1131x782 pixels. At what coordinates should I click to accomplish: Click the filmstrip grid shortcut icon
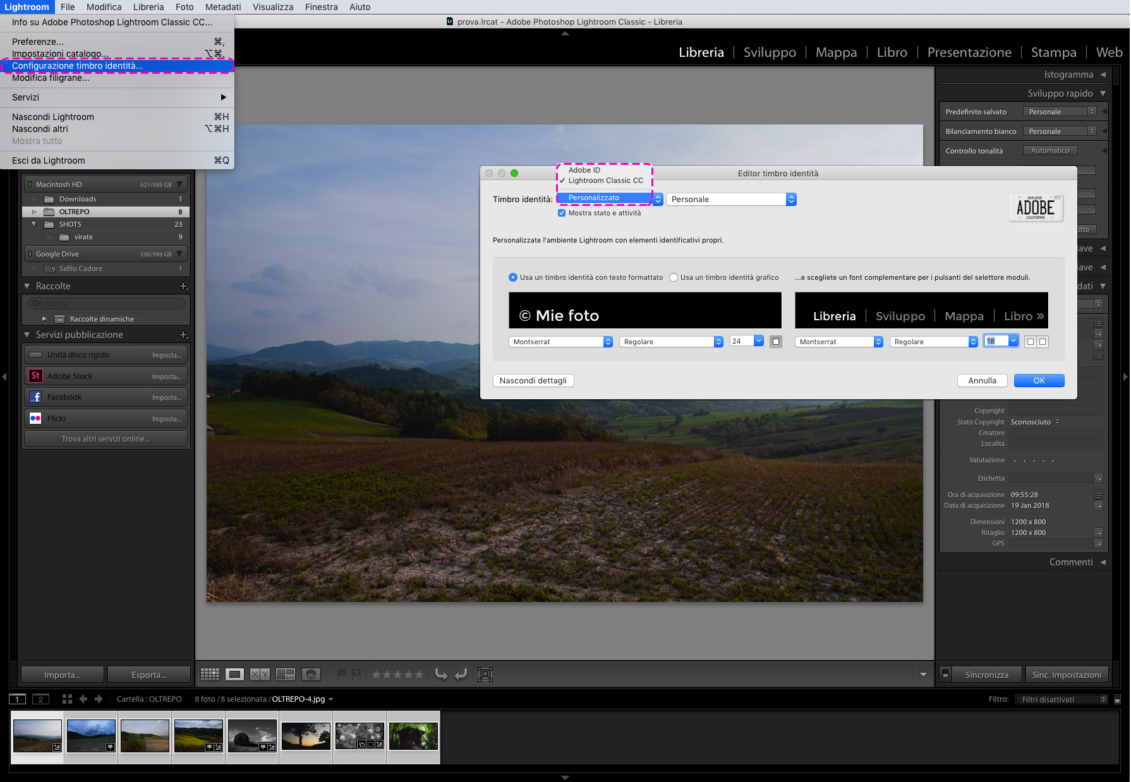(67, 699)
